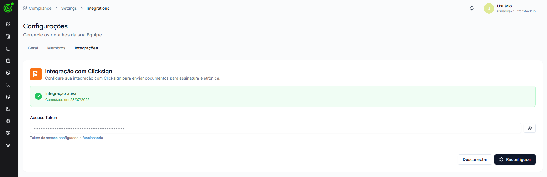The width and height of the screenshot is (547, 177).
Task: Open the notifications bell
Action: pos(472,8)
